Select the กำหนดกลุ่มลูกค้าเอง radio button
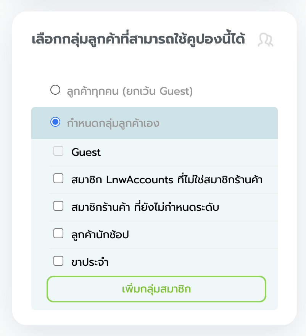The height and width of the screenshot is (336, 306). (x=55, y=122)
